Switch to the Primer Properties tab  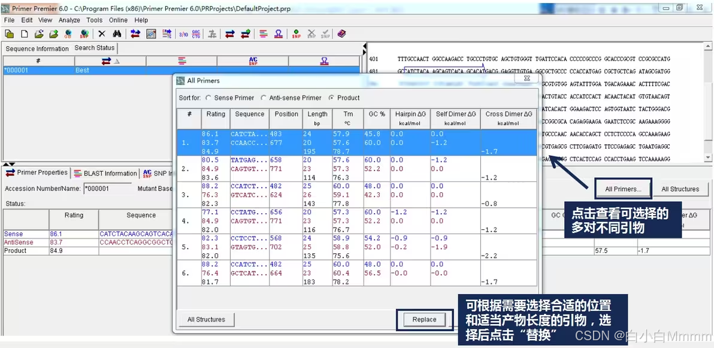coord(37,173)
